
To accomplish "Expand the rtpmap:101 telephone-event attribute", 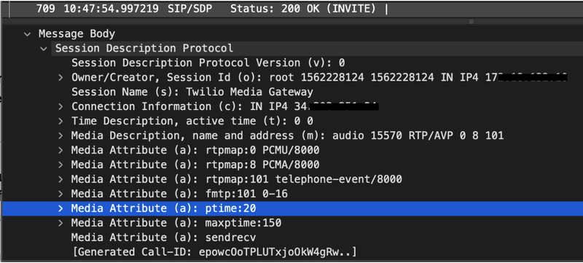I will 60,179.
